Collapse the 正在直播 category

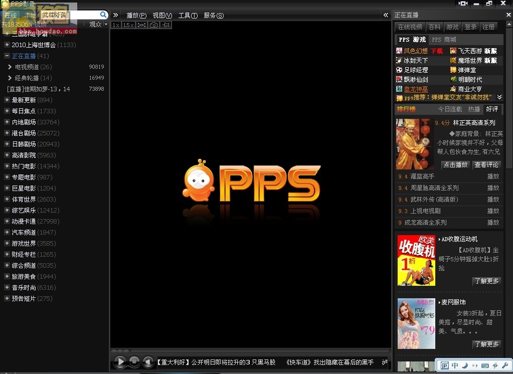7,56
